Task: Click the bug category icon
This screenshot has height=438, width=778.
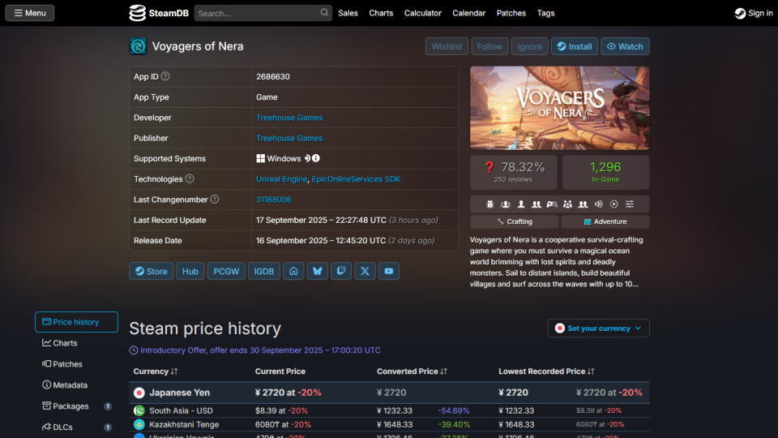Action: [x=490, y=204]
